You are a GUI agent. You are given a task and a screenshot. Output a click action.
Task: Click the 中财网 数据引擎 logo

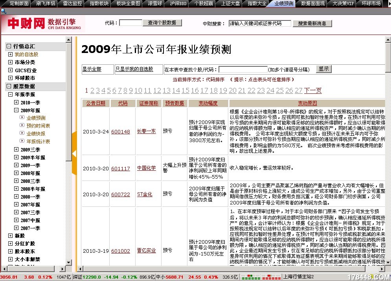(x=44, y=24)
